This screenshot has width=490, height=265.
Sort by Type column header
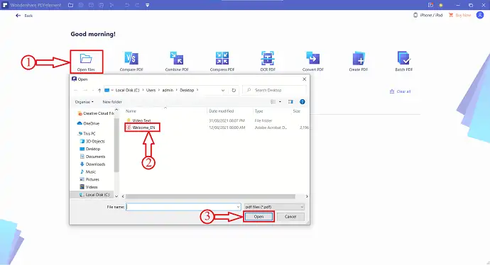point(258,111)
